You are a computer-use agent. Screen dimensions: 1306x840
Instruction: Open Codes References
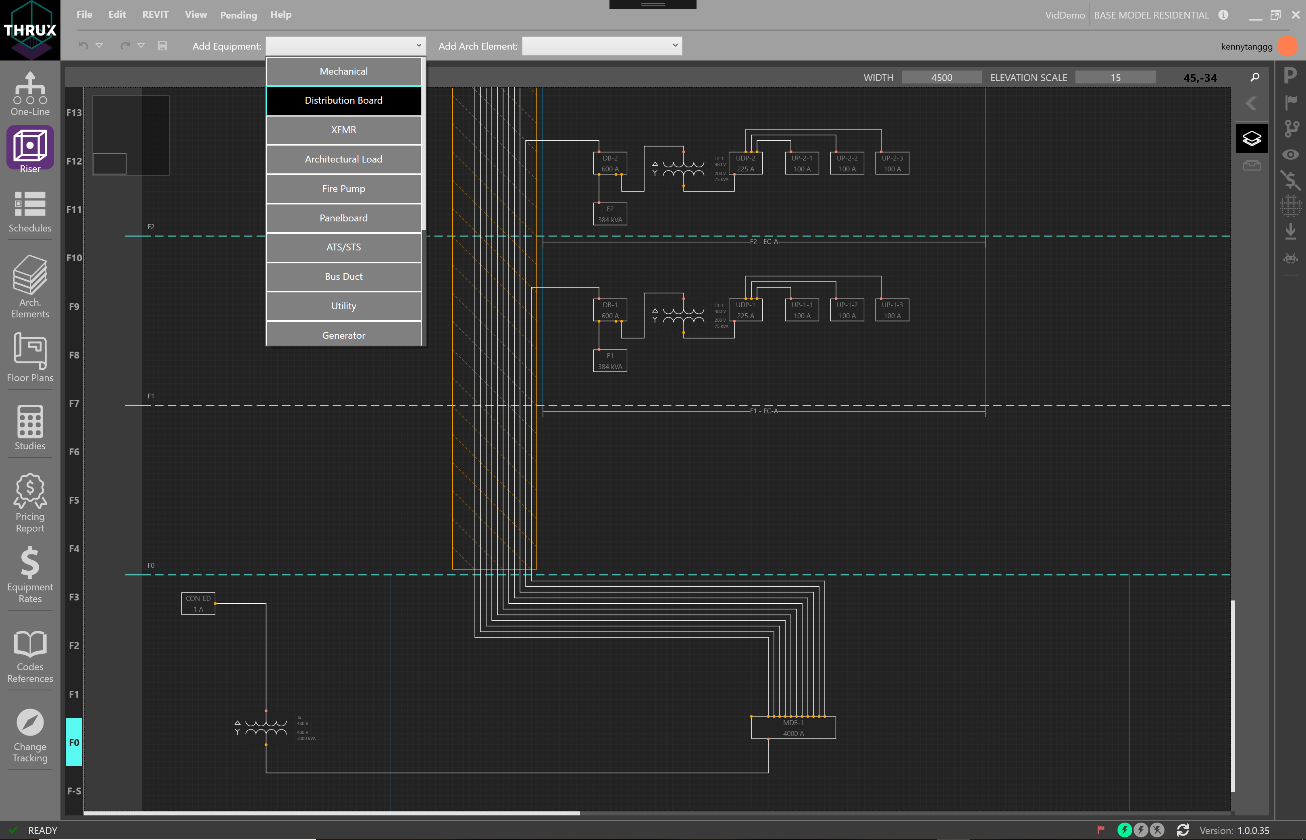pyautogui.click(x=29, y=654)
